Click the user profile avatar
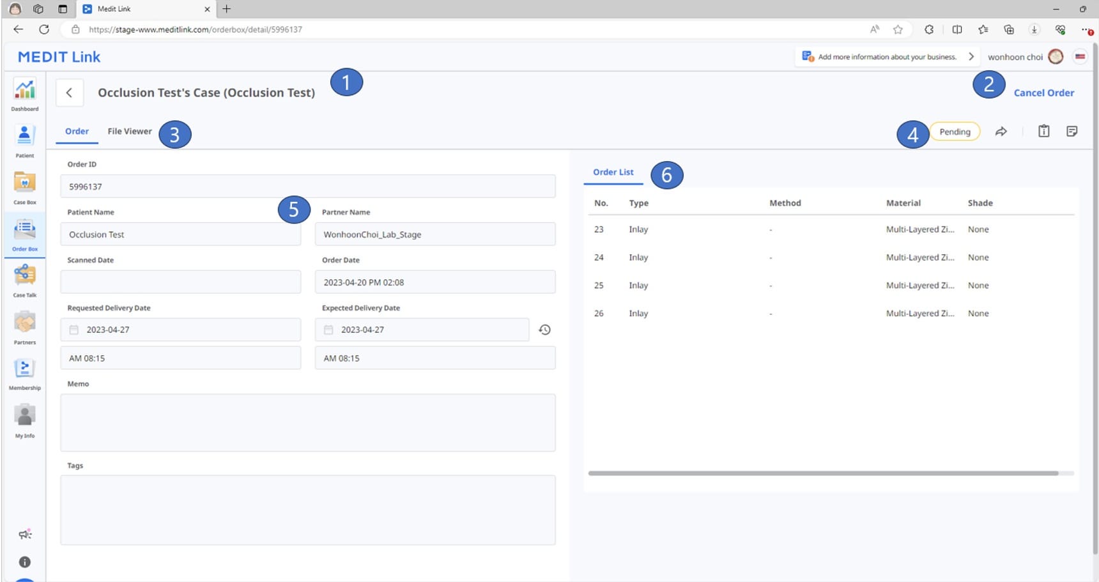The width and height of the screenshot is (1099, 582). 1056,57
